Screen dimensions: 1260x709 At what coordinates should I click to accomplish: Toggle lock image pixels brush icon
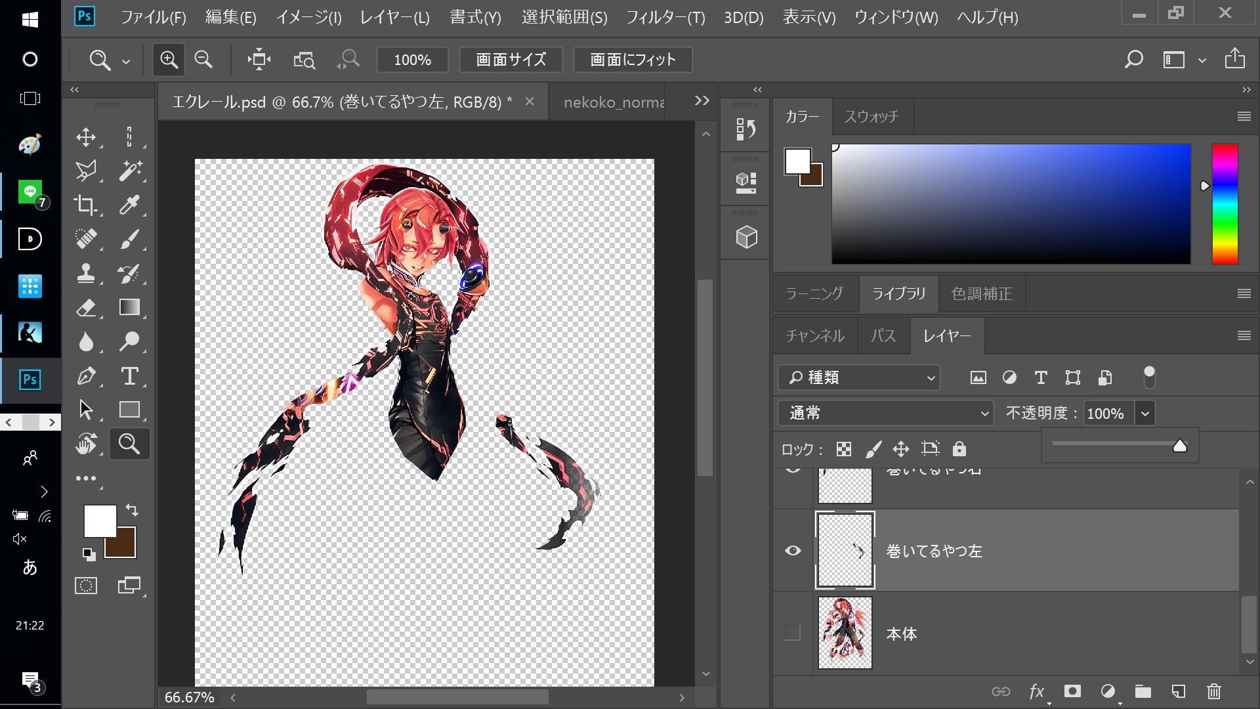pyautogui.click(x=873, y=449)
